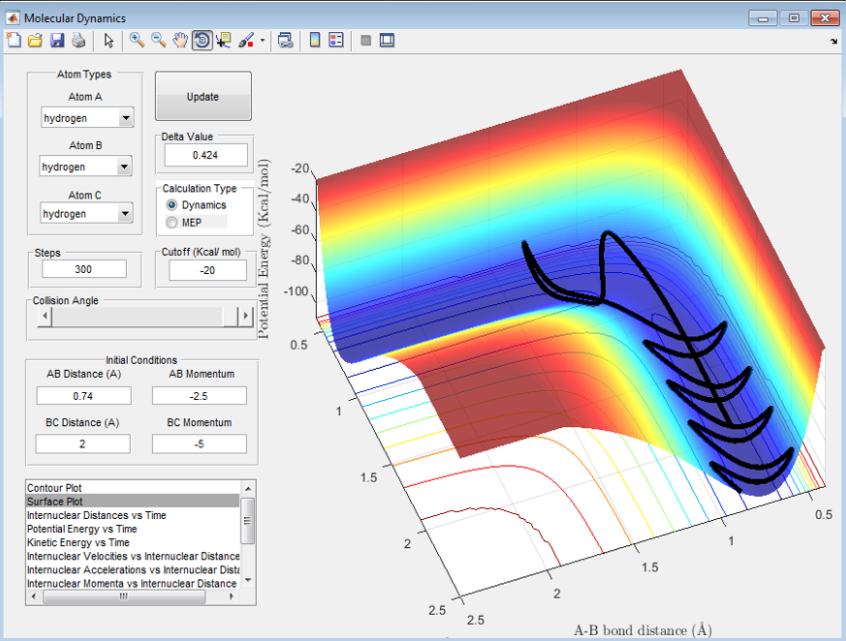Toggle the Rotate 3D tool
This screenshot has height=641, width=846.
point(203,41)
